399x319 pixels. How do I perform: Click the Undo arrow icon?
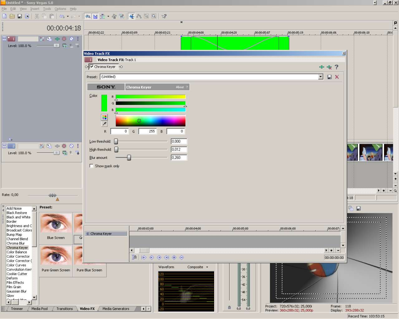62,16
